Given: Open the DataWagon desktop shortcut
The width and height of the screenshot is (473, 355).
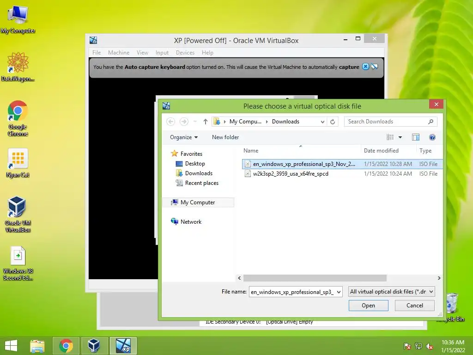Looking at the screenshot, I should pyautogui.click(x=18, y=67).
